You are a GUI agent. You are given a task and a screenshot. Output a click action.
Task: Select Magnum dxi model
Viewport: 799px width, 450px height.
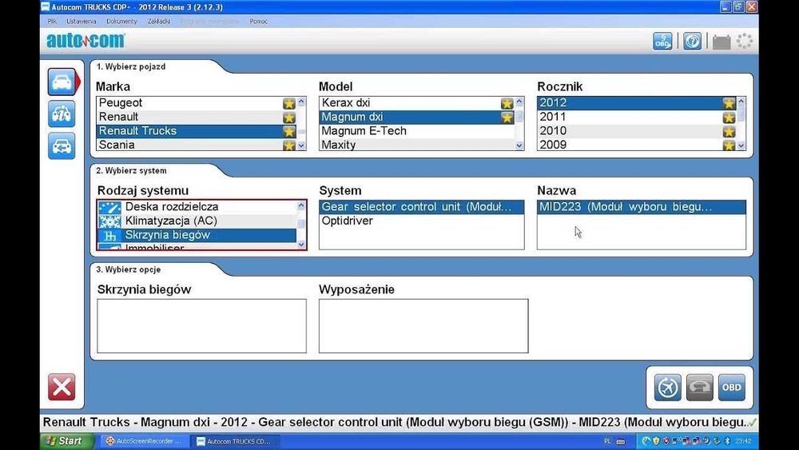tap(417, 117)
